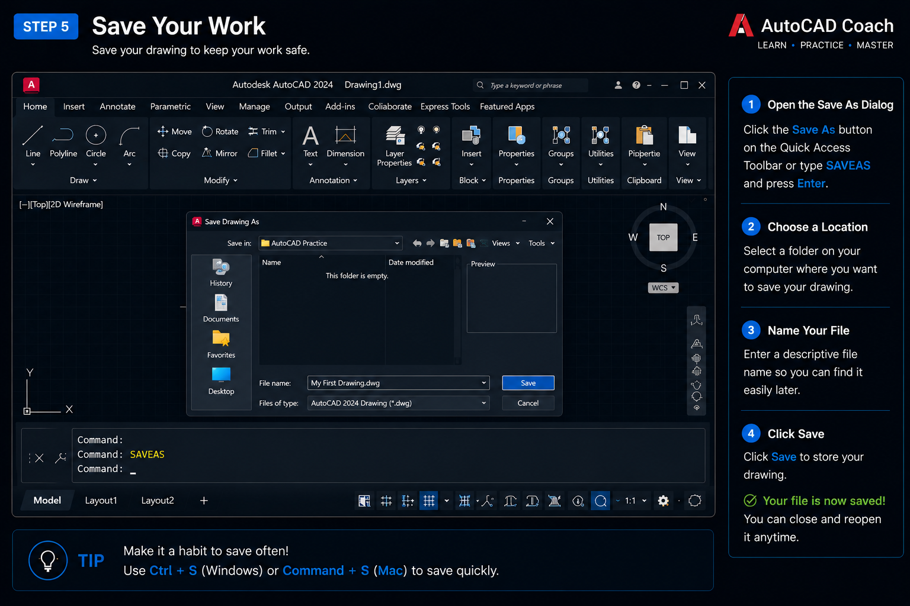This screenshot has height=606, width=910.
Task: Click Save button in Save Drawing As dialog
Action: [x=528, y=383]
